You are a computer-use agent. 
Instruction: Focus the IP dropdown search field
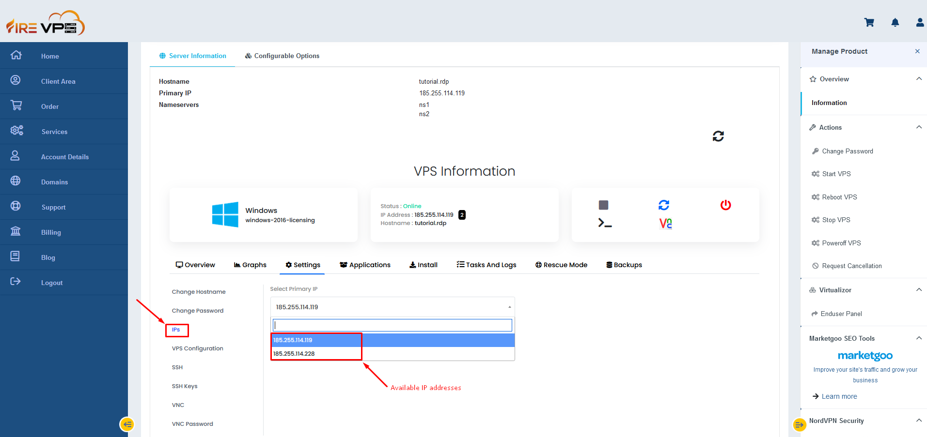point(393,325)
